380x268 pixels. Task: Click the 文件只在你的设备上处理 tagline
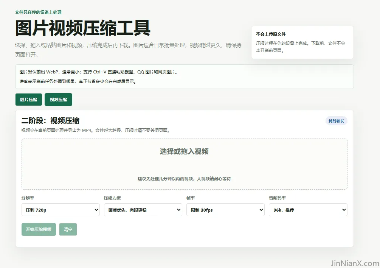(x=38, y=12)
